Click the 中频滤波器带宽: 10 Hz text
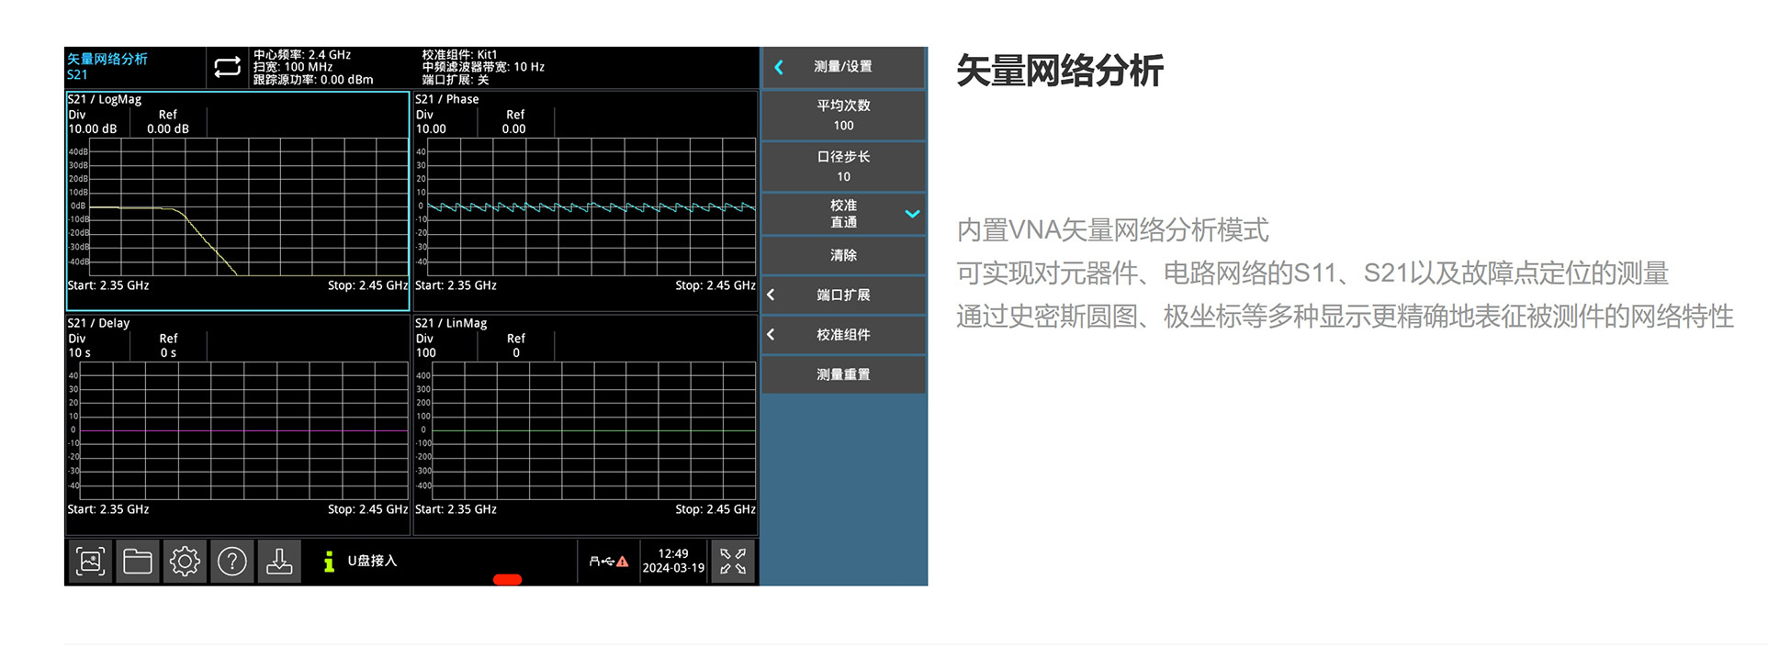Screen dimensions: 1768x646 coord(483,67)
